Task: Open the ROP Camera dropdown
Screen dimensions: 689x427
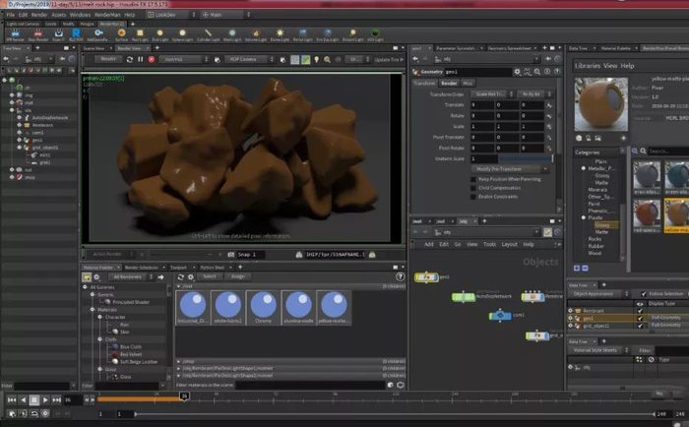Action: pyautogui.click(x=250, y=59)
